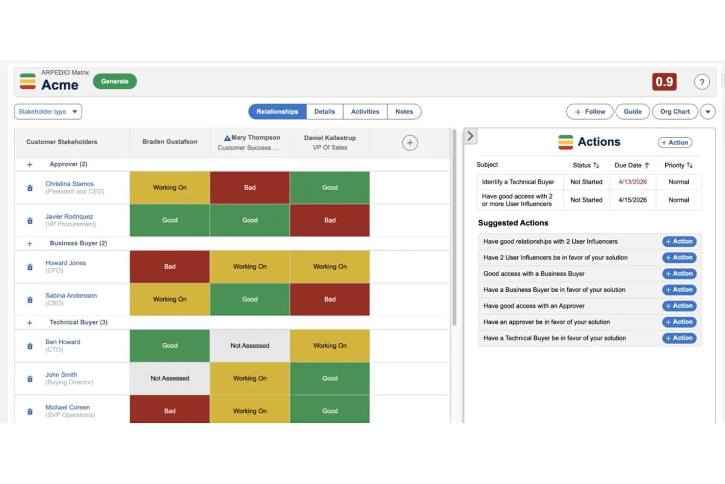Open the more options dropdown arrow beside Org Chart
This screenshot has width=725, height=484.
(x=708, y=112)
